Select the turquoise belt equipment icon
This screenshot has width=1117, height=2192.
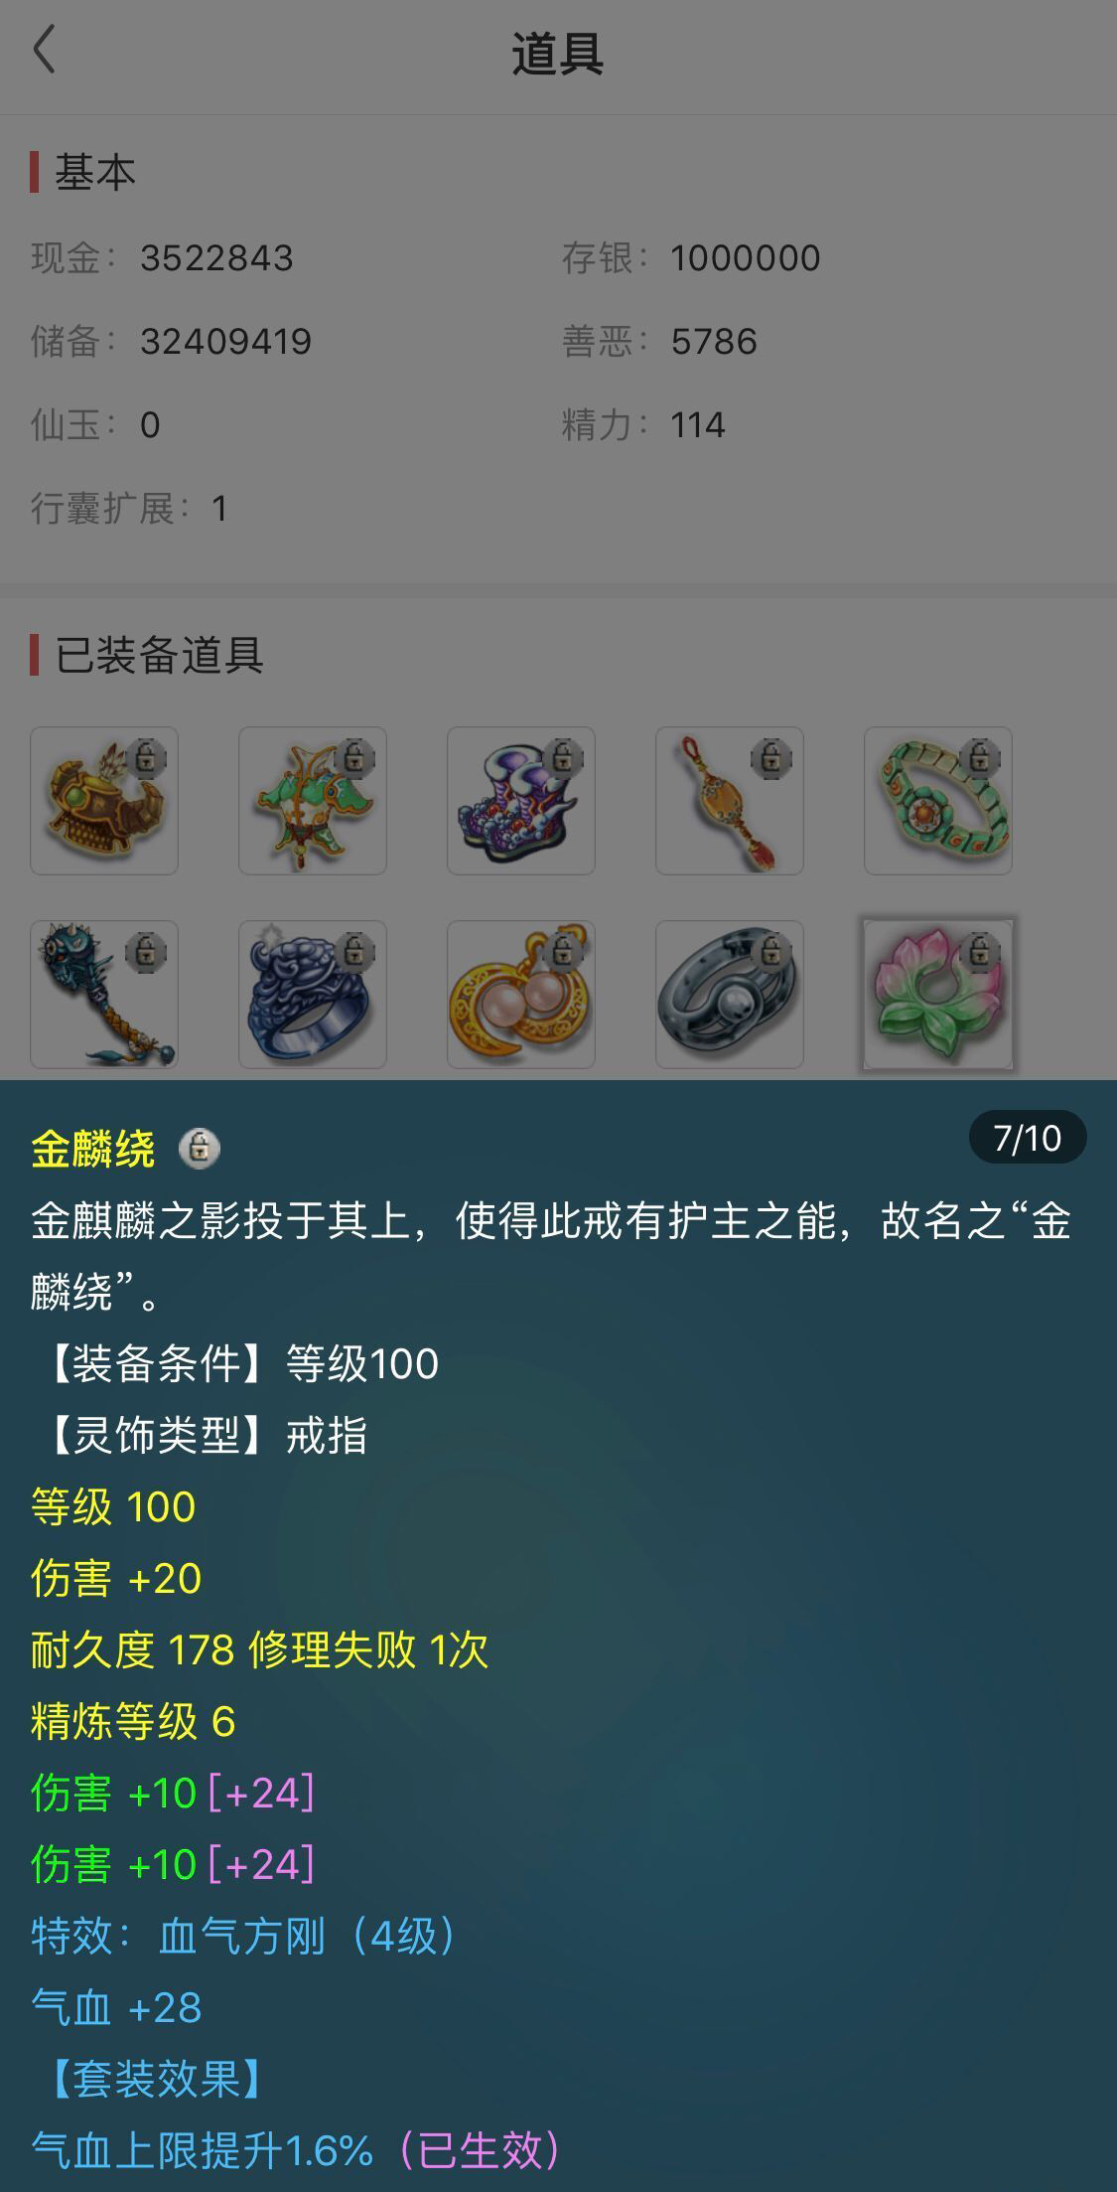(938, 801)
